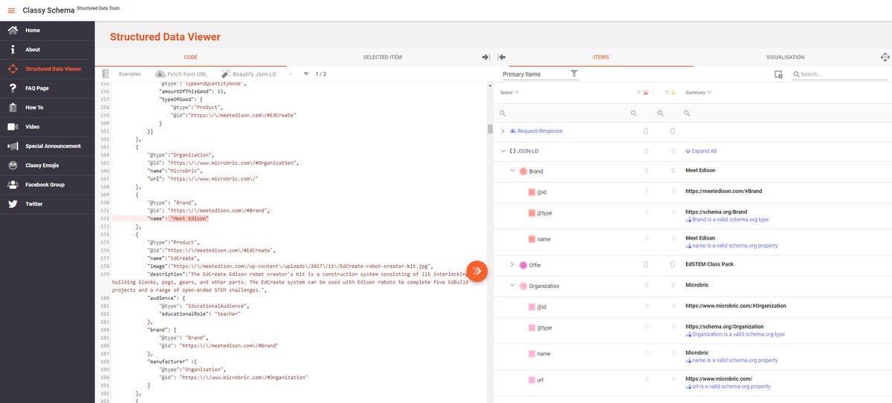Switch to the ITEMS tab
The height and width of the screenshot is (403, 892).
601,57
